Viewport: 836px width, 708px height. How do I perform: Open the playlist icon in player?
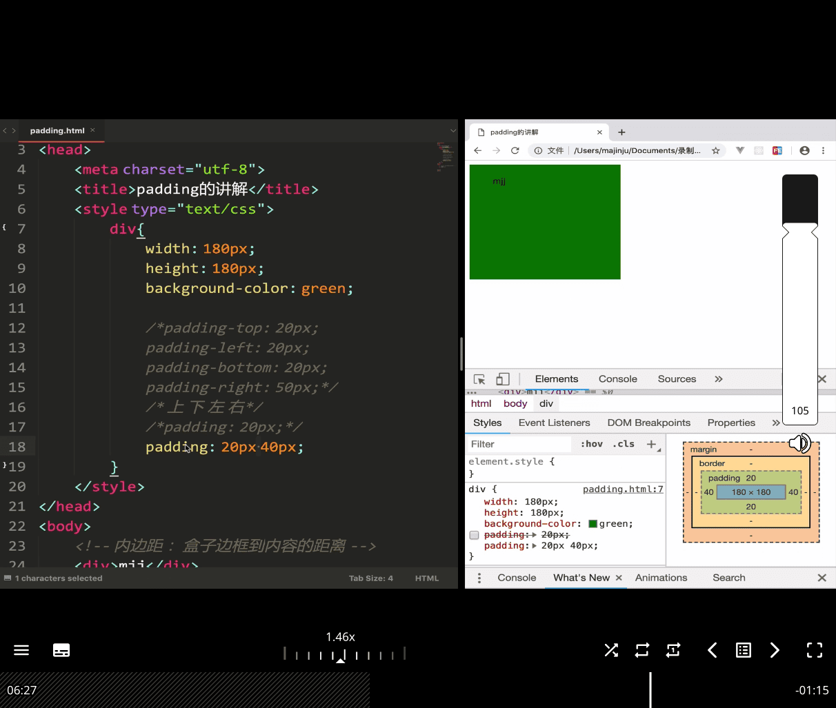click(744, 650)
